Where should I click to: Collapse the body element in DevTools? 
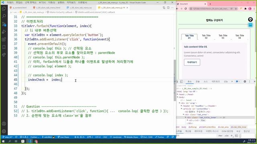177,97
